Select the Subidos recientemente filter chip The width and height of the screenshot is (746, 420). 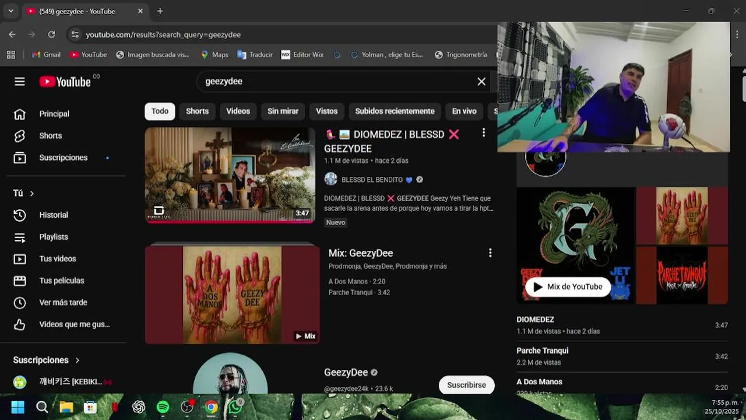click(395, 111)
